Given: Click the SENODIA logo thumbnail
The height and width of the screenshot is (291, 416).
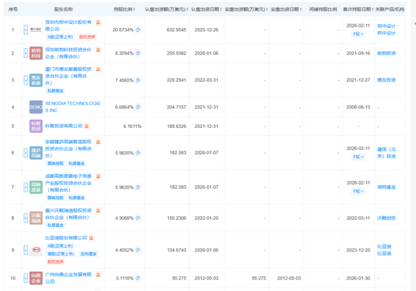Looking at the screenshot, I should coord(36,107).
